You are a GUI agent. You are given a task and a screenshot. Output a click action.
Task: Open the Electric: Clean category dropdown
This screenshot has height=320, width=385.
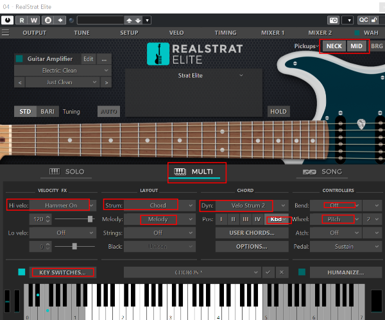coord(63,71)
